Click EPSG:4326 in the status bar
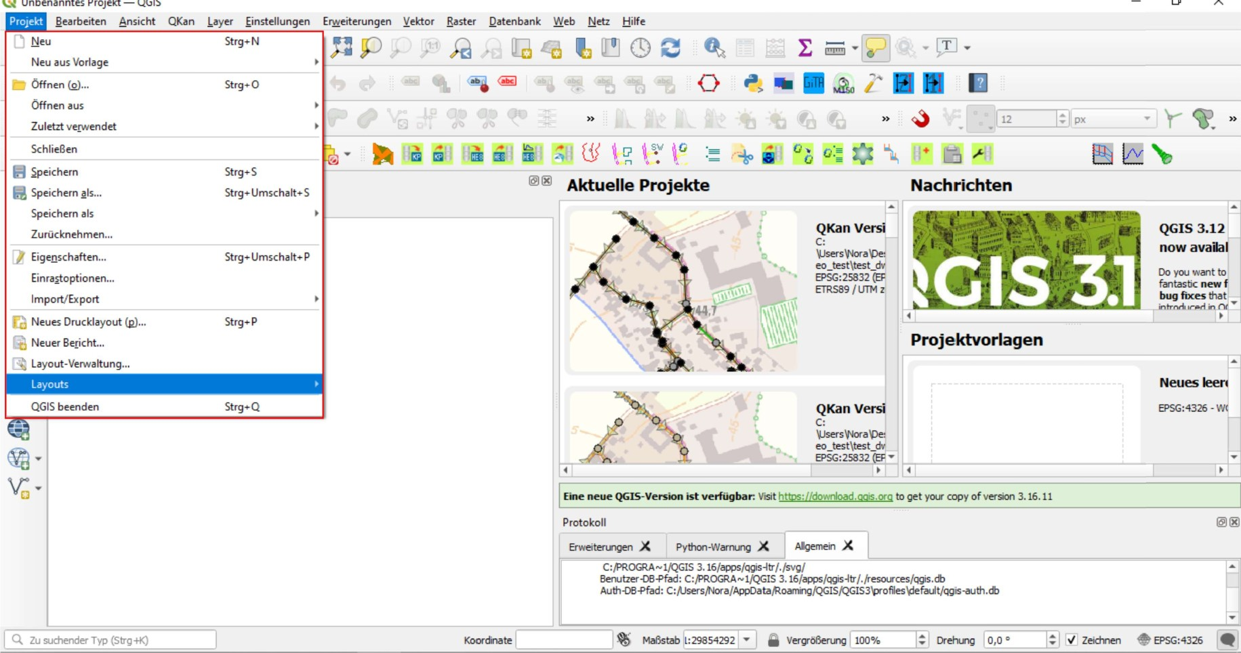Image resolution: width=1241 pixels, height=653 pixels. [1177, 640]
